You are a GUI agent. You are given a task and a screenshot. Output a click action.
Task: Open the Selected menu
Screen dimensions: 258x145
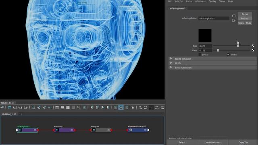pos(179,1)
